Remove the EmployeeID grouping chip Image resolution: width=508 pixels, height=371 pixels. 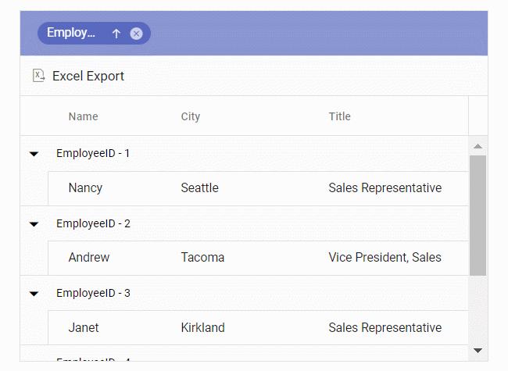[136, 34]
